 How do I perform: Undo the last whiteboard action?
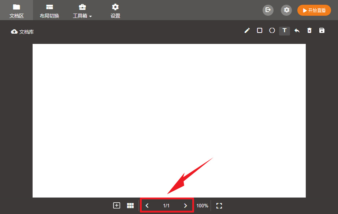point(297,31)
